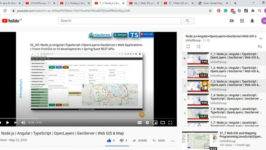Open playlist video 7_4 title

coord(236,97)
